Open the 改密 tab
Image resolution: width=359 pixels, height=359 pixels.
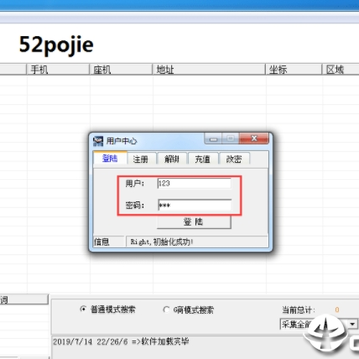tap(234, 159)
